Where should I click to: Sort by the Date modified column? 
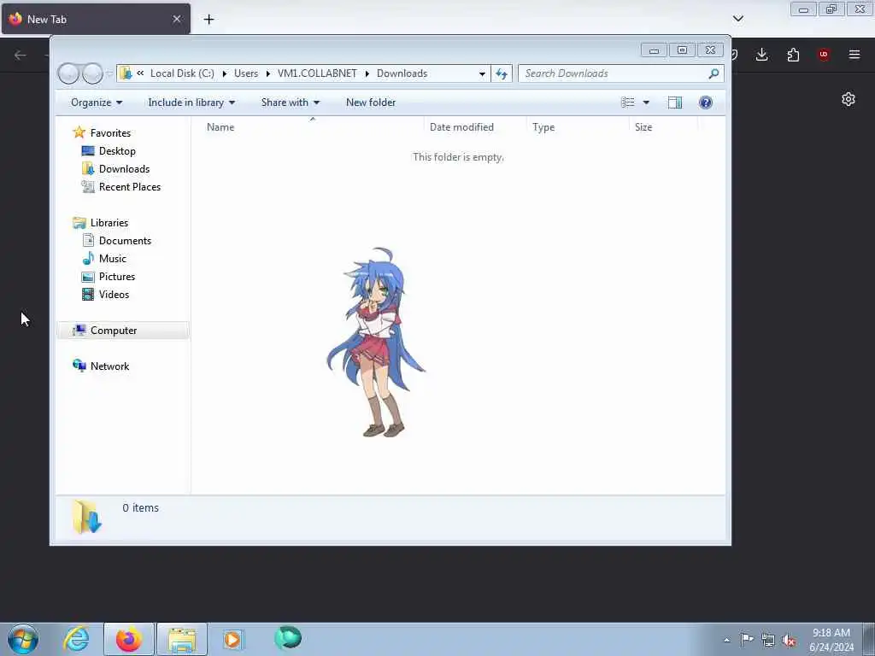pyautogui.click(x=475, y=127)
